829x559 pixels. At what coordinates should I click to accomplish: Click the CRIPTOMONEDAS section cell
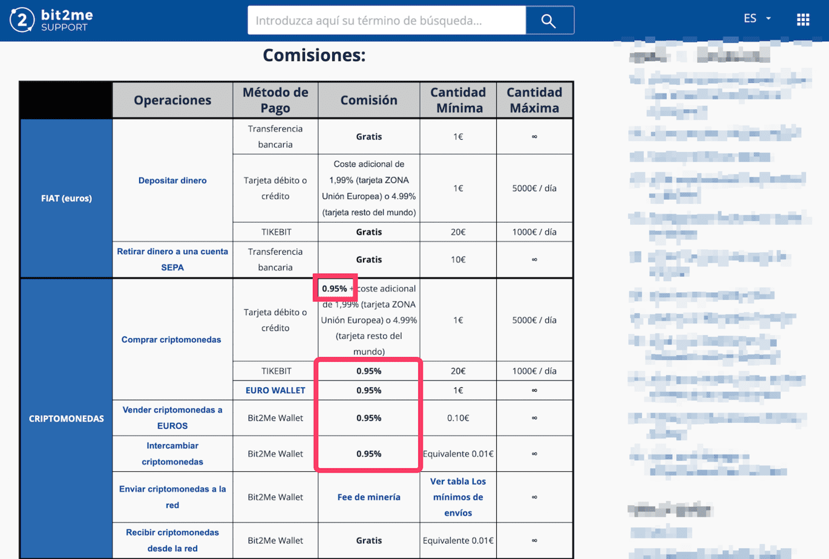click(x=67, y=419)
